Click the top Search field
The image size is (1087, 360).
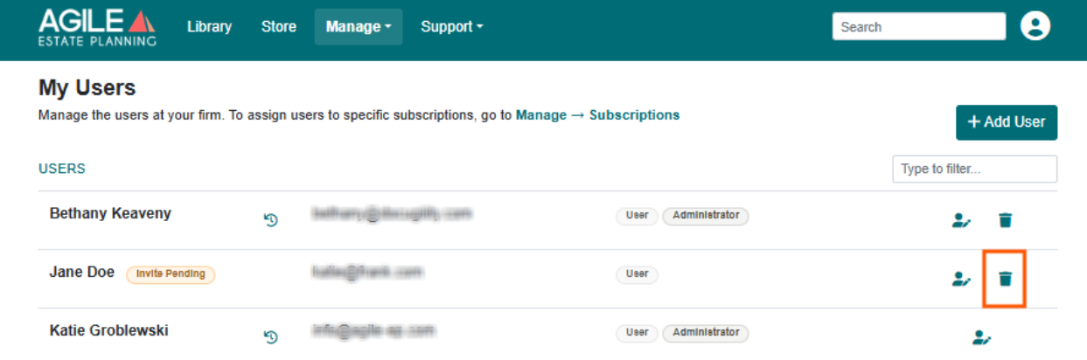[x=919, y=27]
